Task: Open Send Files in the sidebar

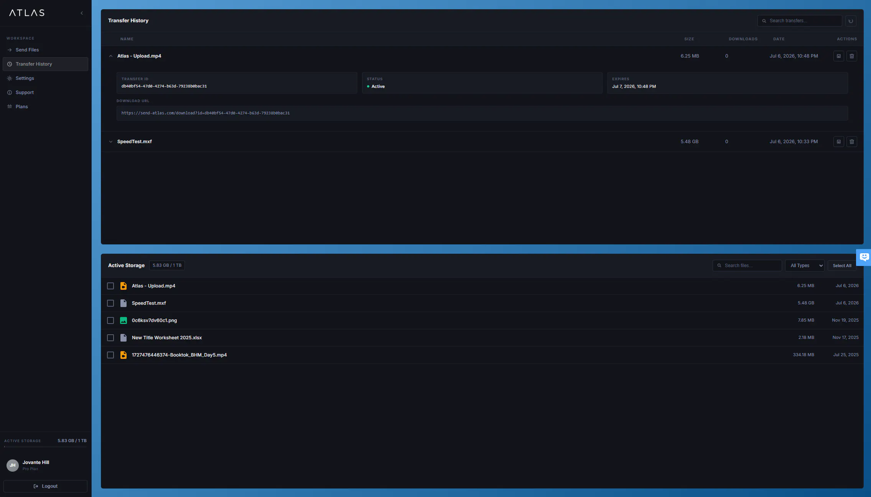Action: click(x=45, y=50)
